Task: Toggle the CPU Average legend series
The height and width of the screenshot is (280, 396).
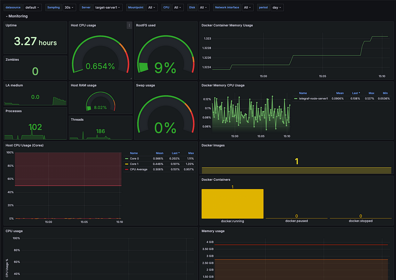Action: (x=139, y=169)
